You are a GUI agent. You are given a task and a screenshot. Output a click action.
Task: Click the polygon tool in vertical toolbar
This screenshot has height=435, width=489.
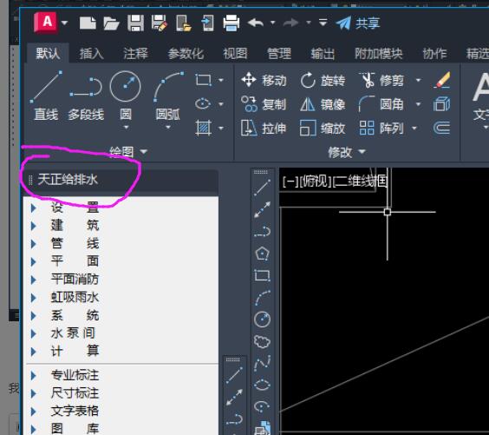[262, 254]
